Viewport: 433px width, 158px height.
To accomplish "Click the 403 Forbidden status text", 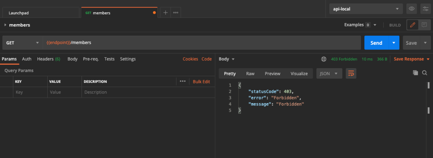I will point(344,59).
